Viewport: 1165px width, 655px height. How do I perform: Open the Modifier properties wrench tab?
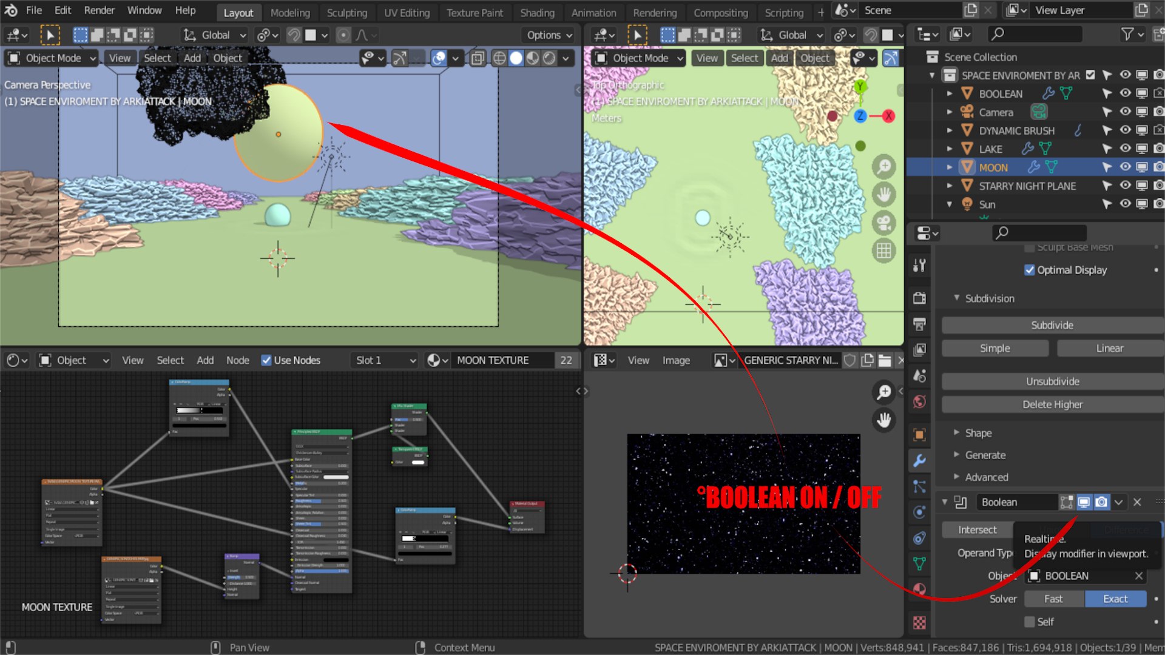(x=920, y=460)
